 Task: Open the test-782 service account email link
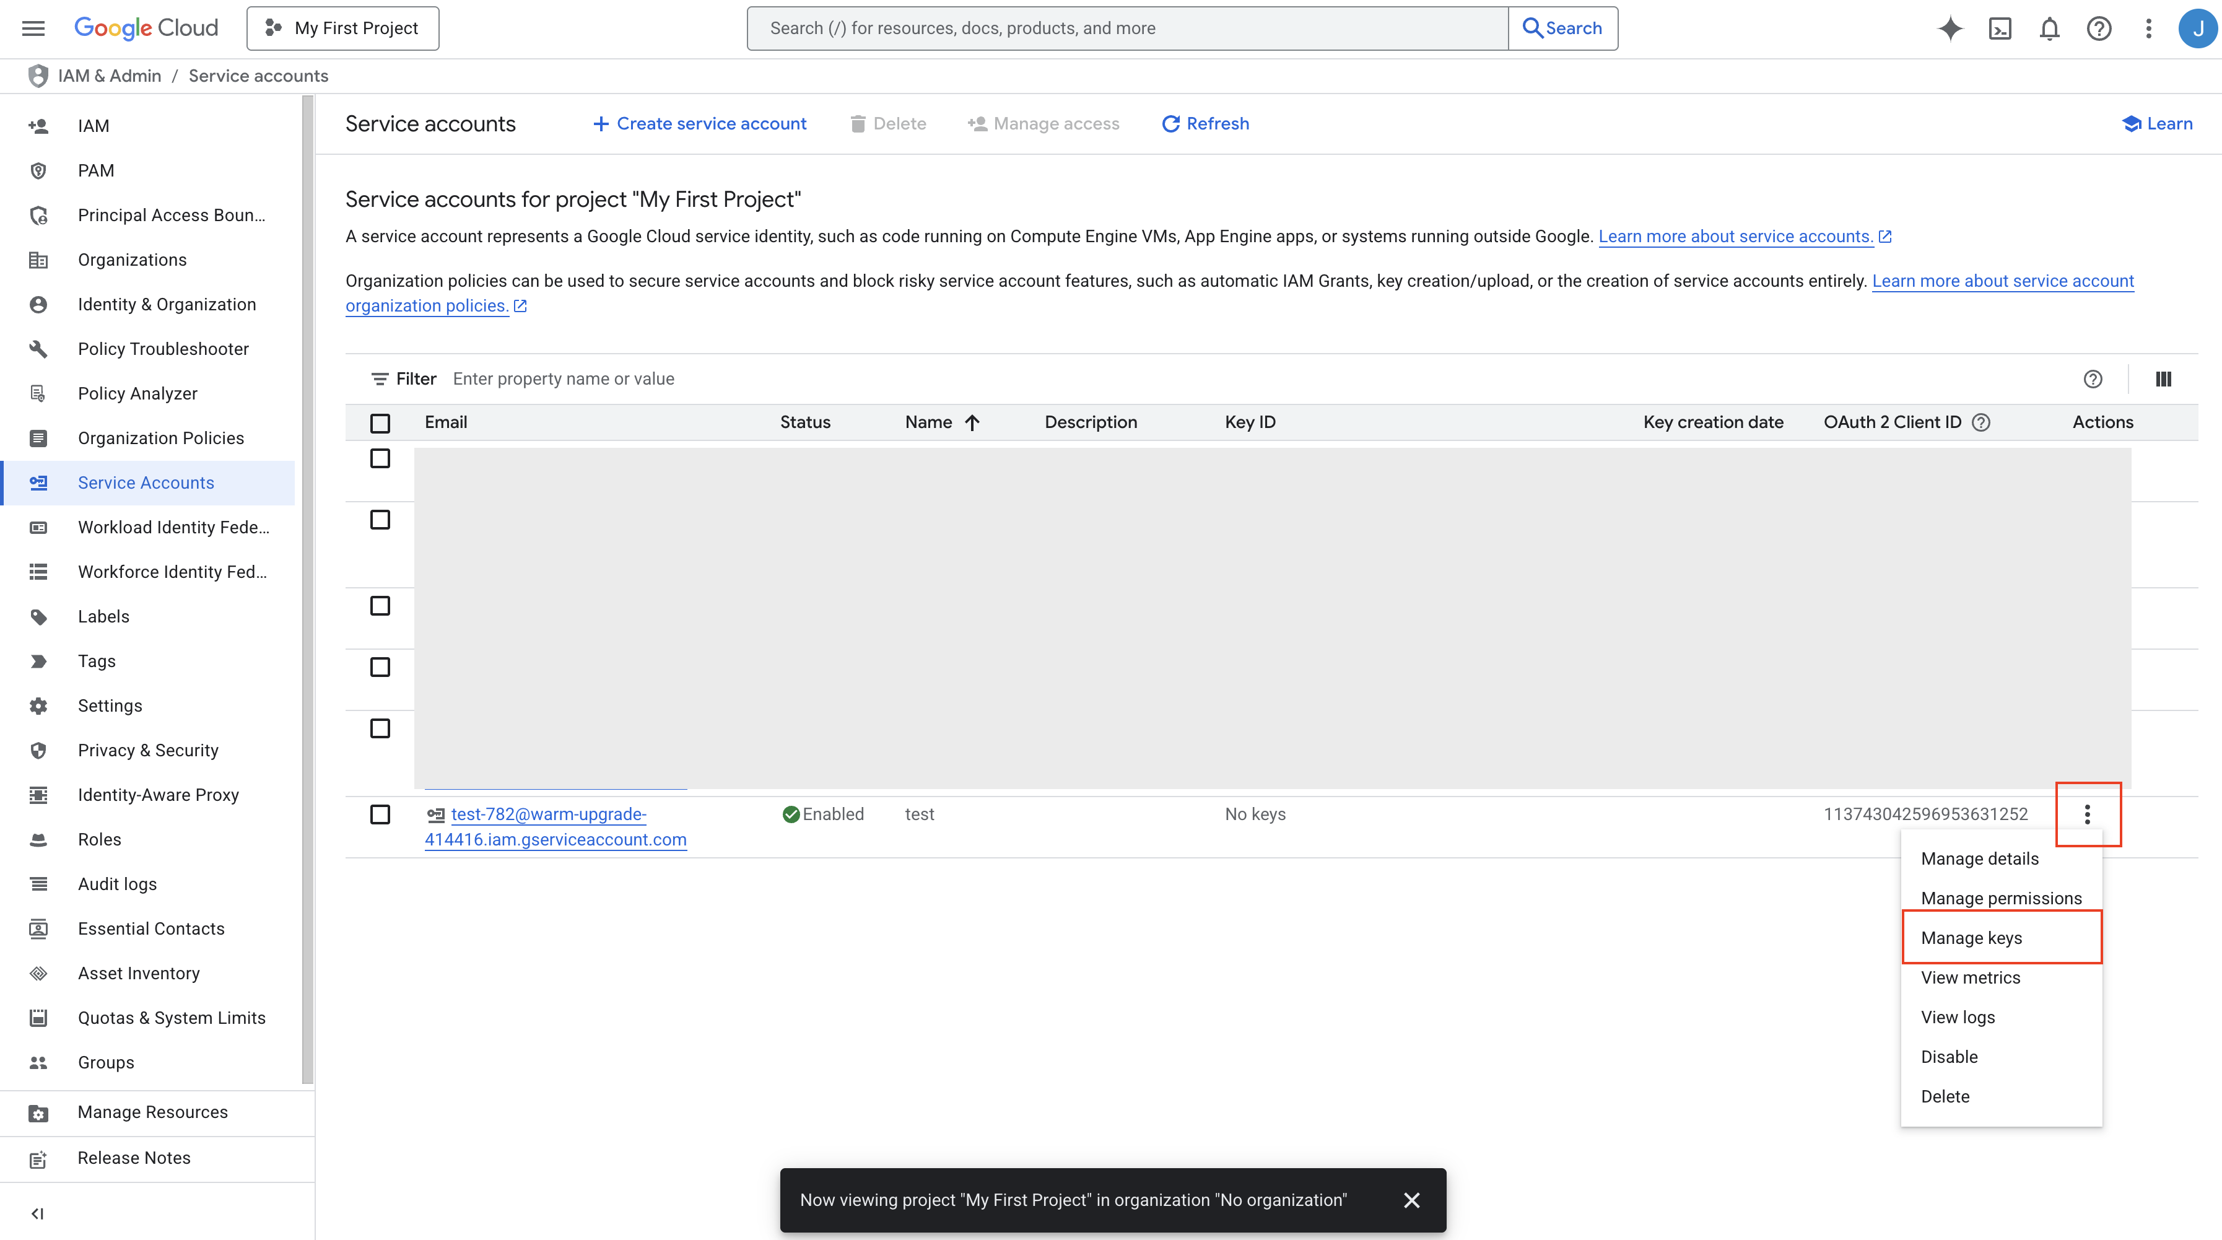(555, 827)
